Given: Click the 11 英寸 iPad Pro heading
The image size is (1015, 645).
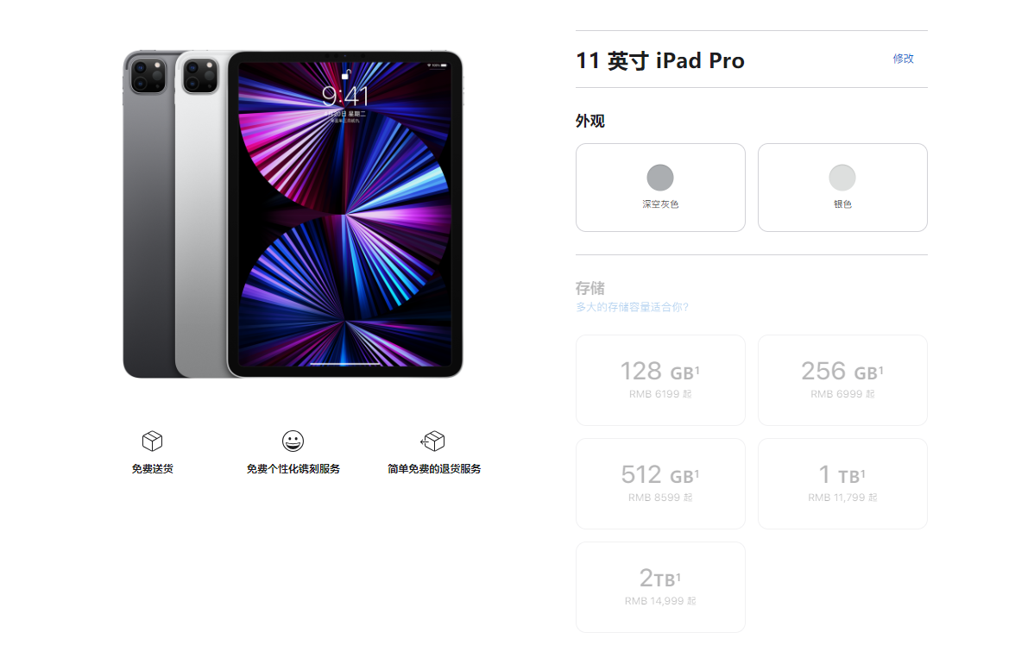Looking at the screenshot, I should click(660, 60).
